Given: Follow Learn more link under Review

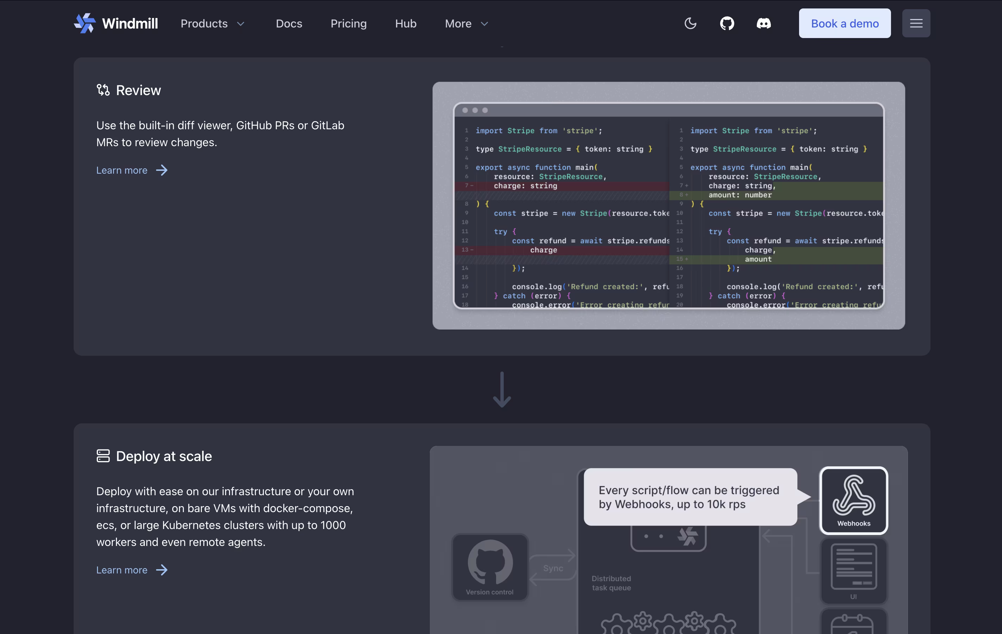Looking at the screenshot, I should 131,170.
